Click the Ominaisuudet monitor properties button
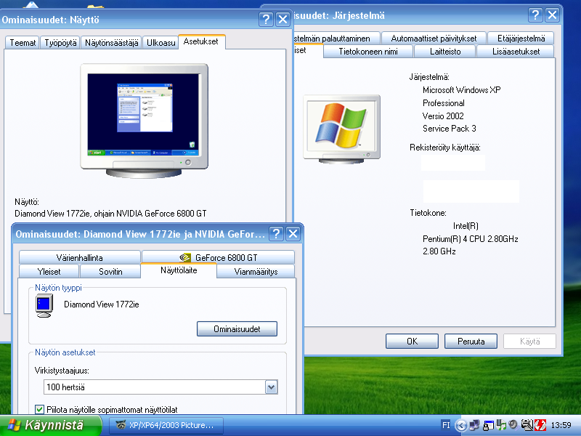The height and width of the screenshot is (436, 581). (237, 329)
